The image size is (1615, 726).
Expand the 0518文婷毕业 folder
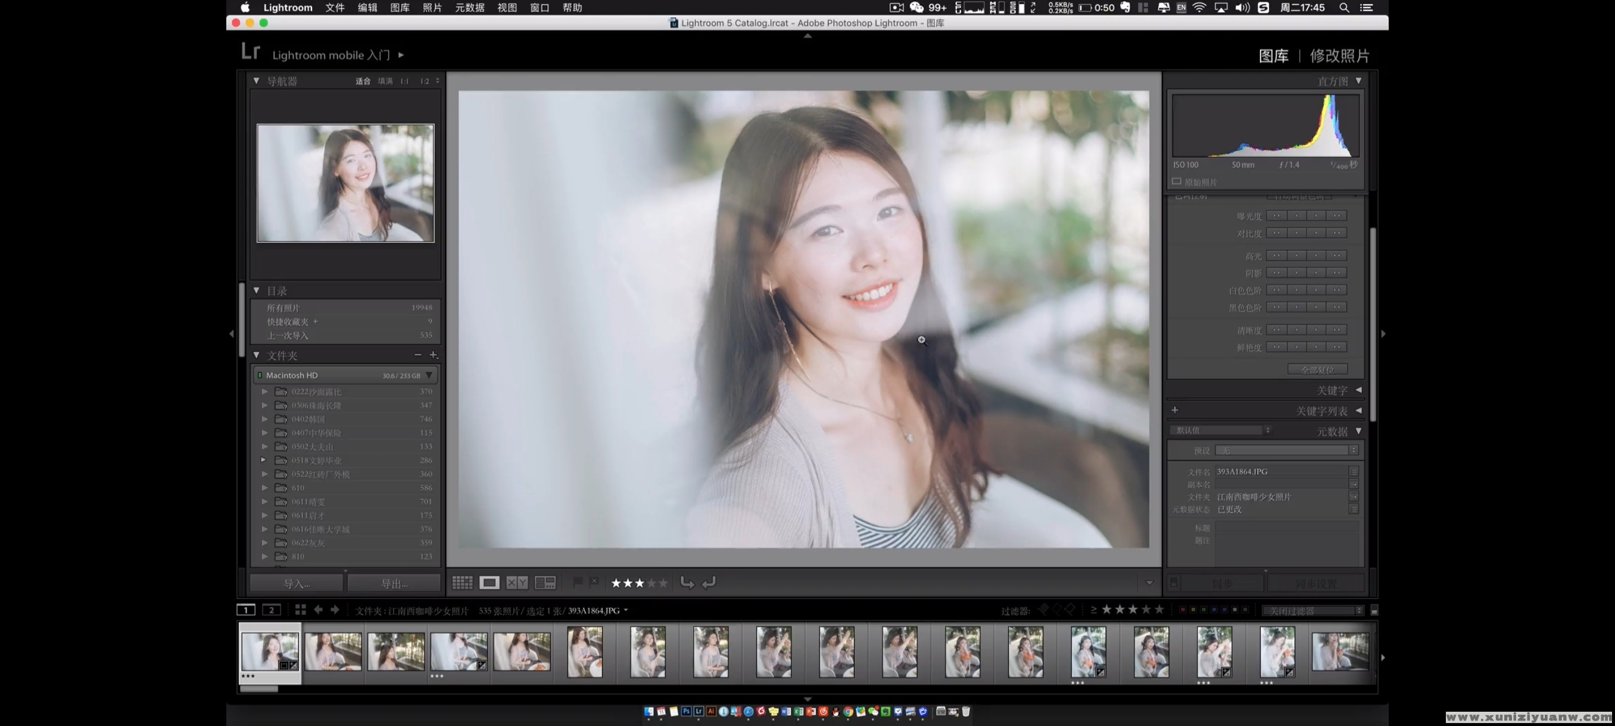pos(264,460)
